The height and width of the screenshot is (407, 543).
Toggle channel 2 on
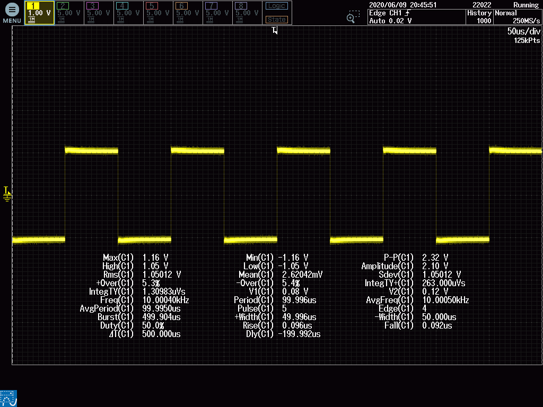(69, 13)
